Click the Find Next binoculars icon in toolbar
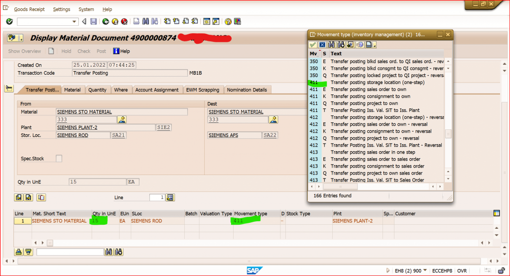The image size is (510, 276). click(155, 21)
